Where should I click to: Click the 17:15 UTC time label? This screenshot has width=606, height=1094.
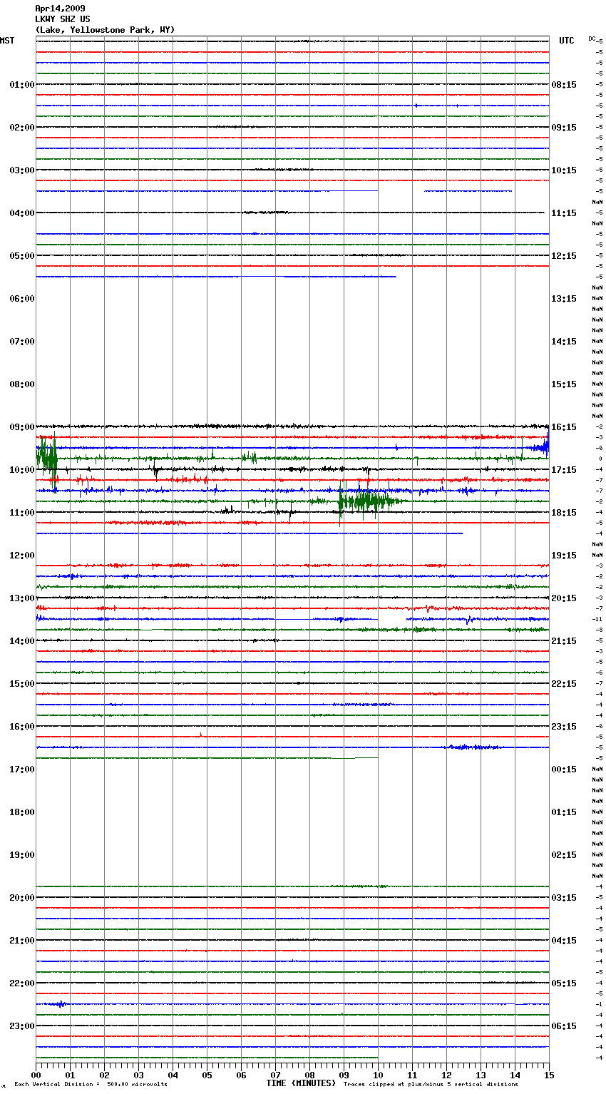click(x=564, y=470)
